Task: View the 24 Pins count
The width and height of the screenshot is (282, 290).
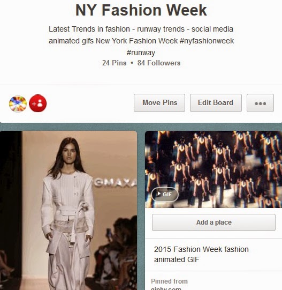Action: 114,63
